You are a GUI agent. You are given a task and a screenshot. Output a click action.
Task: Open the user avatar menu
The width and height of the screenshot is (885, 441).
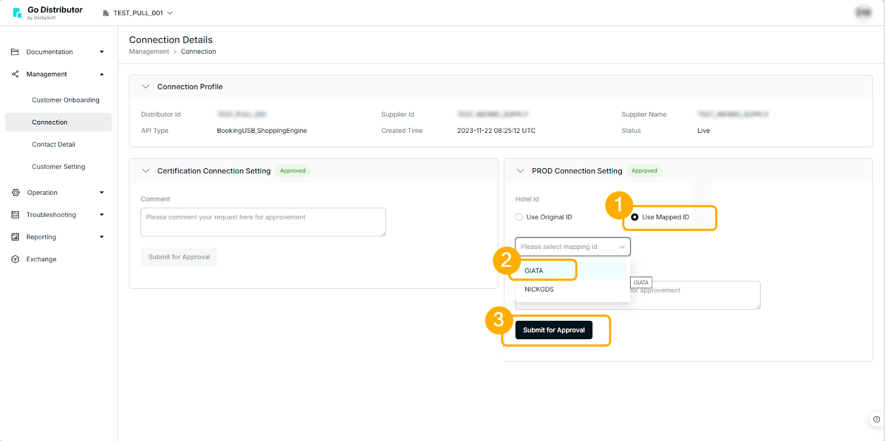(x=863, y=12)
